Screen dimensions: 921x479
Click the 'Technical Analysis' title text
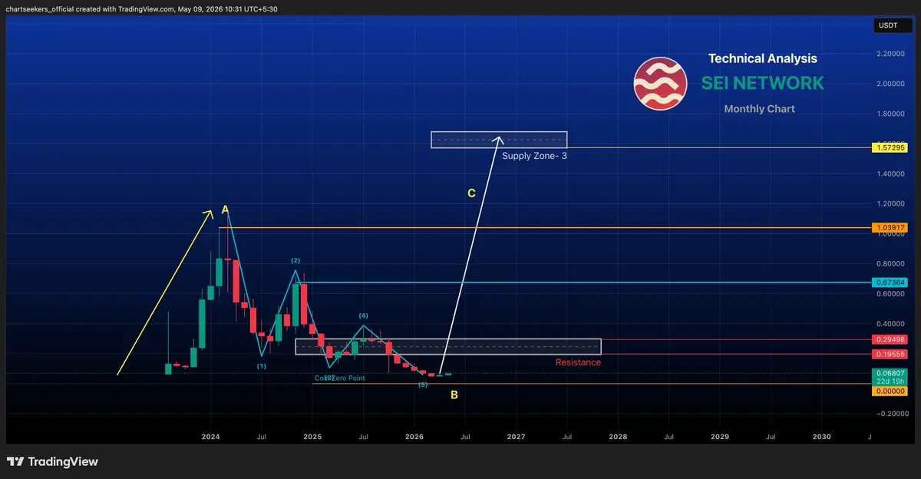(x=762, y=58)
